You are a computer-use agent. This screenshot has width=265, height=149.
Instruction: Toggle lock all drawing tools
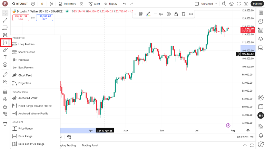coord(5,106)
